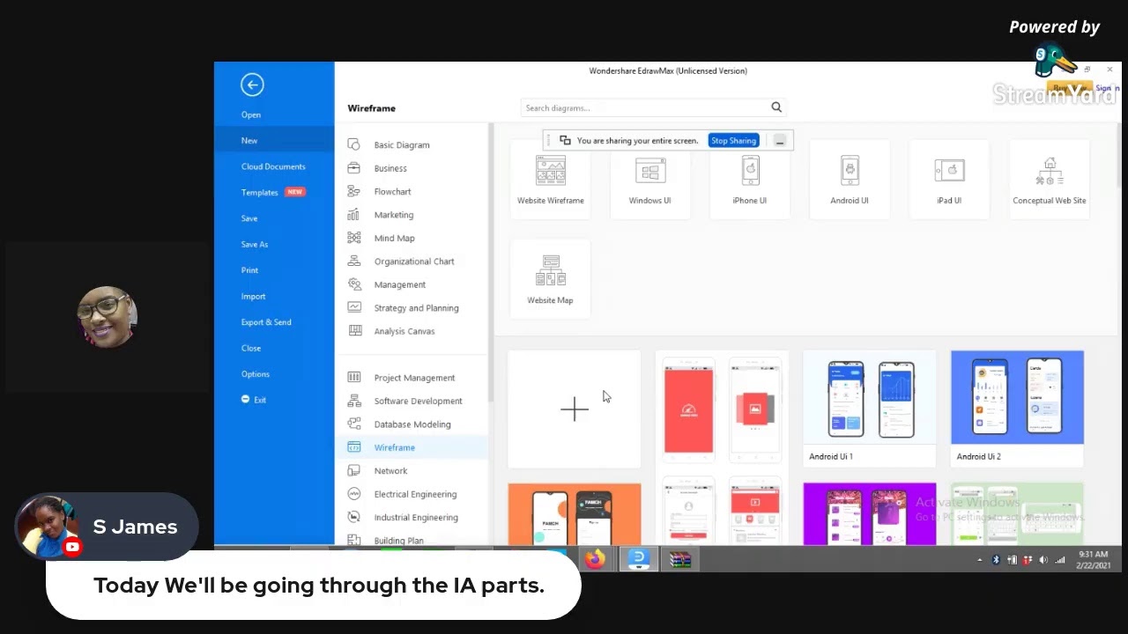Image resolution: width=1128 pixels, height=634 pixels.
Task: Click Save in the sidebar
Action: [x=249, y=218]
